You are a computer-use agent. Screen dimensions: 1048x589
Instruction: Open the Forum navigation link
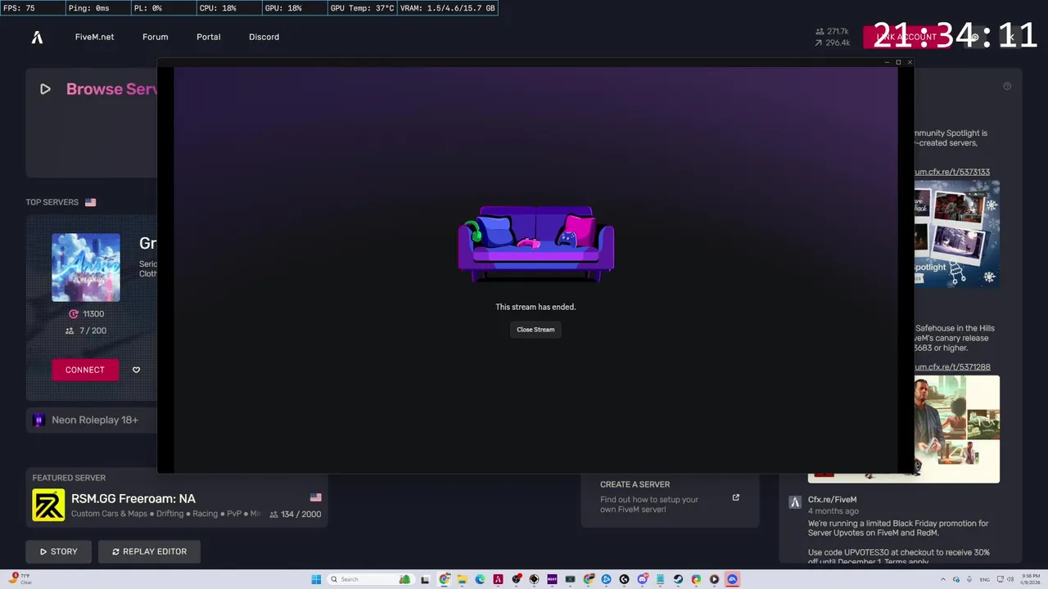click(x=155, y=37)
